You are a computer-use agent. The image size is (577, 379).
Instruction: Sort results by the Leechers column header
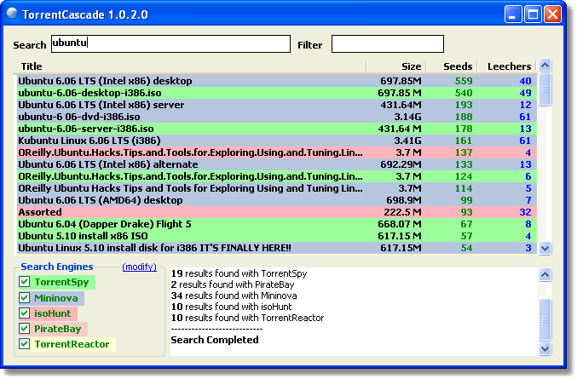click(x=507, y=66)
